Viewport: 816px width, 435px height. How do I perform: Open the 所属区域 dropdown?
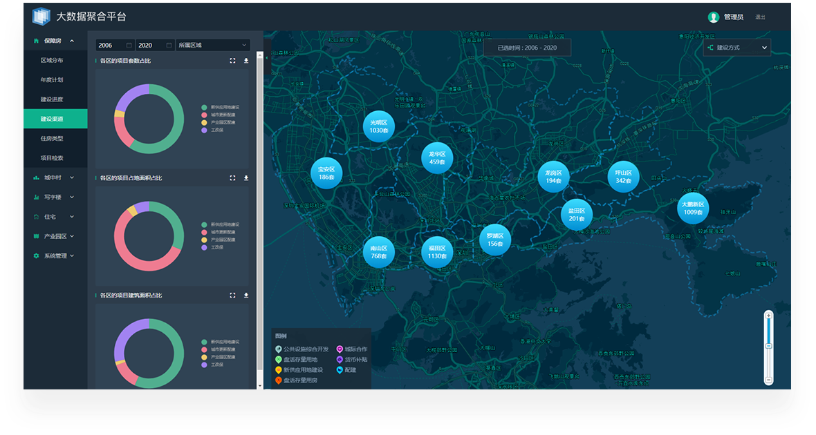(213, 45)
